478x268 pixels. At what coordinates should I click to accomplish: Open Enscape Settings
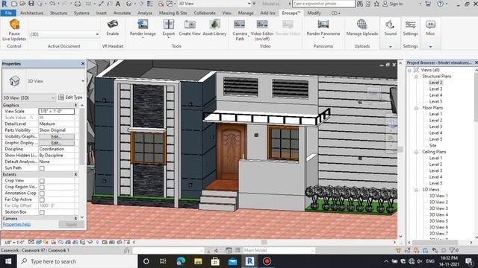[410, 28]
